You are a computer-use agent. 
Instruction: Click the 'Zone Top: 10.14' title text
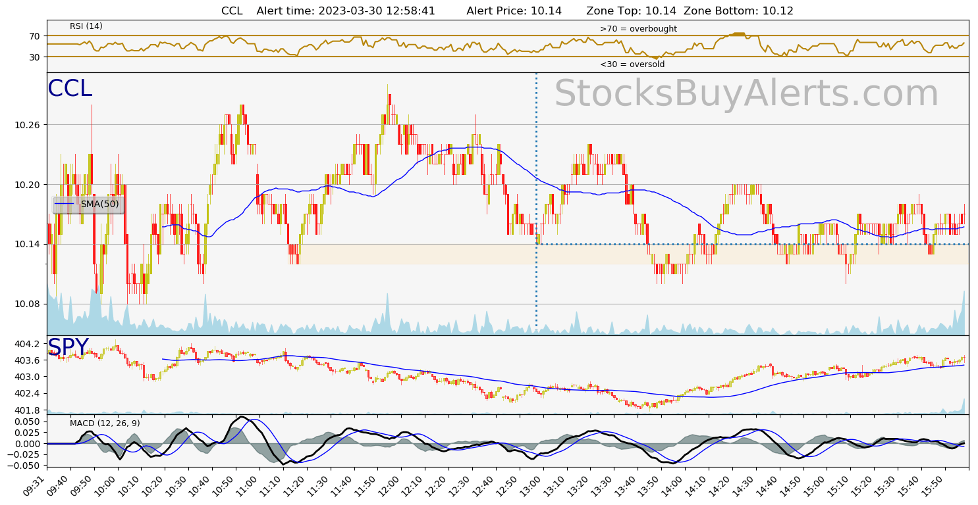click(x=632, y=11)
